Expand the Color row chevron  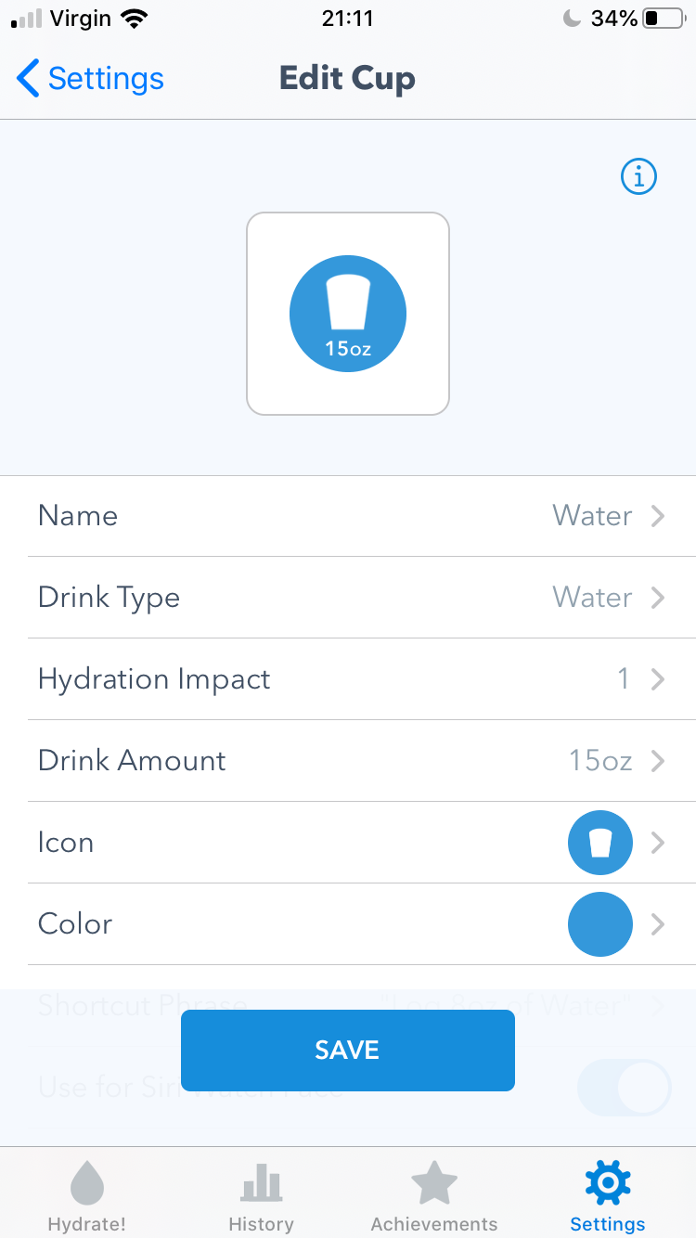(x=658, y=924)
